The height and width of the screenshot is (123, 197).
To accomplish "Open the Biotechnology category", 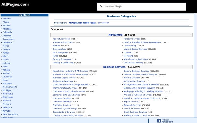I will (59, 49).
